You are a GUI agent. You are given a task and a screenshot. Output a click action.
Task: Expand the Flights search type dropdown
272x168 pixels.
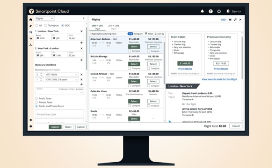point(45,19)
